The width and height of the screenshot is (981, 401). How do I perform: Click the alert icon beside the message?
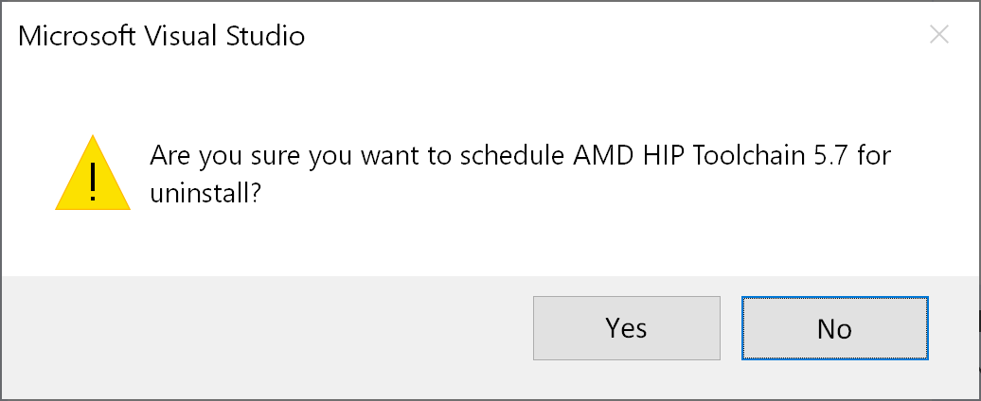[x=92, y=175]
